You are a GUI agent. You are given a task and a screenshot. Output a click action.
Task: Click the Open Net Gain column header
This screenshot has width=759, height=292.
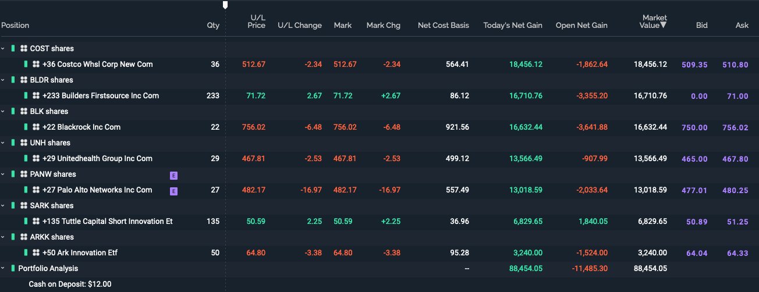(x=581, y=26)
